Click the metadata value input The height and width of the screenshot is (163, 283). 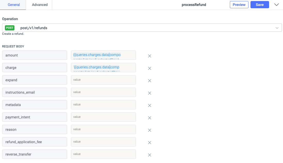point(103,105)
